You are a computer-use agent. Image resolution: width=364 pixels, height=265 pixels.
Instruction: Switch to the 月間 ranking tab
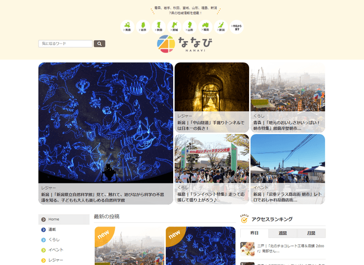tap(310, 233)
